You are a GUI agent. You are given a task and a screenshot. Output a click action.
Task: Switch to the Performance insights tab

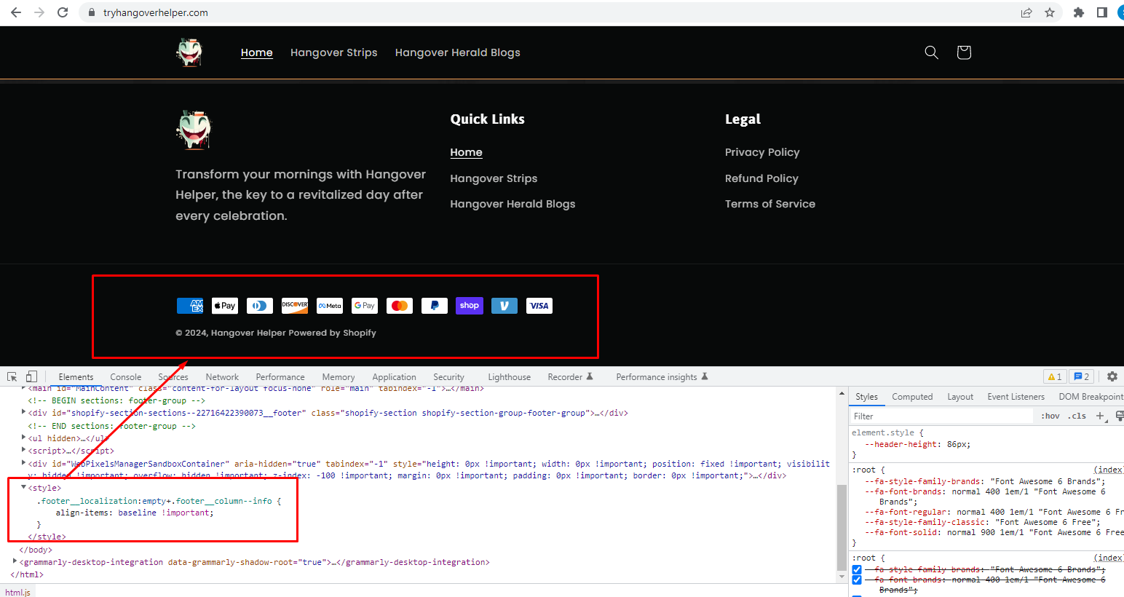point(662,376)
